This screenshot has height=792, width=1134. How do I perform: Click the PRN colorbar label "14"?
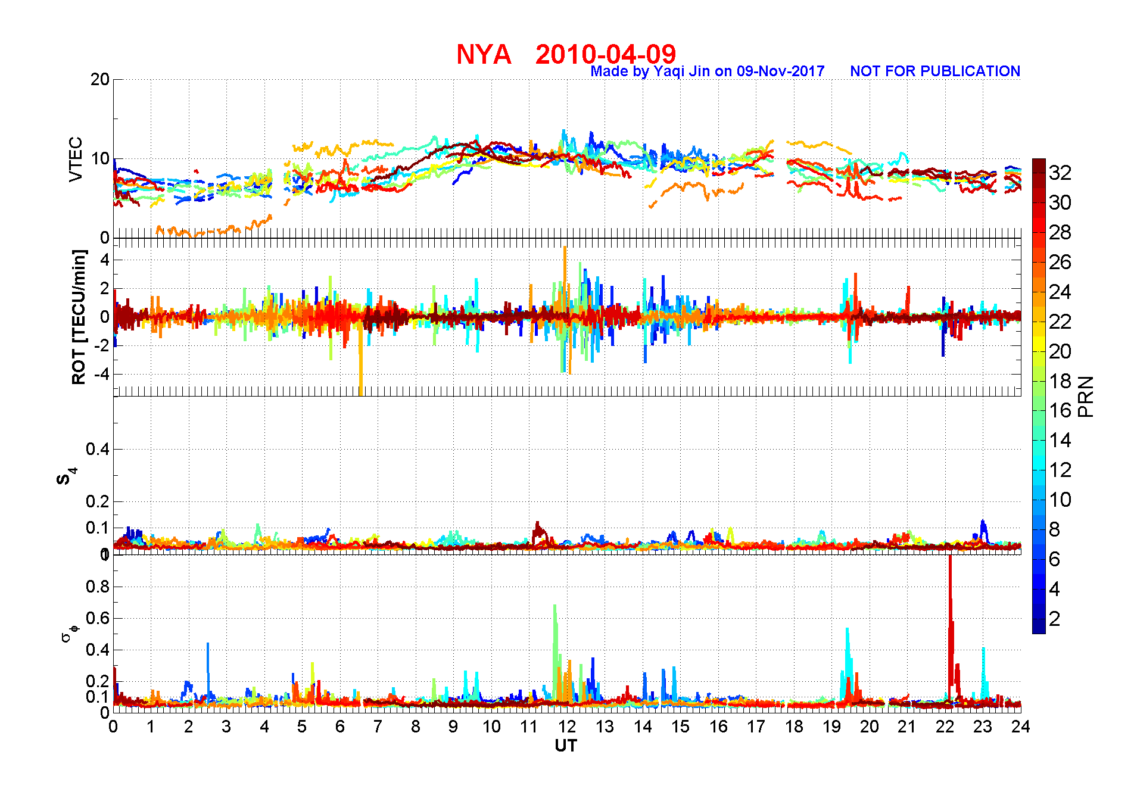click(1060, 440)
